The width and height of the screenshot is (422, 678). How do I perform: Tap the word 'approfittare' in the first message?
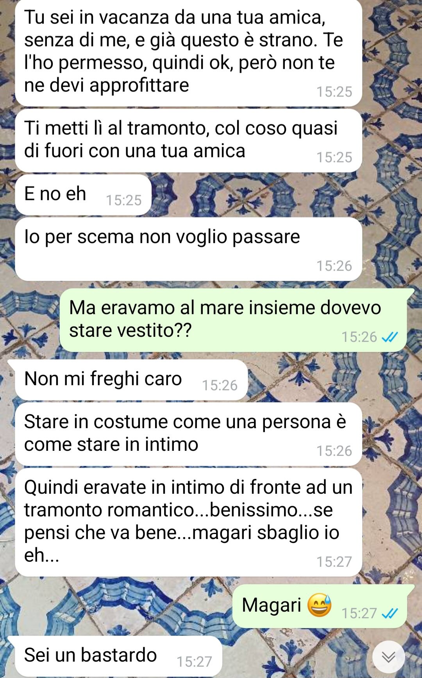click(x=139, y=85)
